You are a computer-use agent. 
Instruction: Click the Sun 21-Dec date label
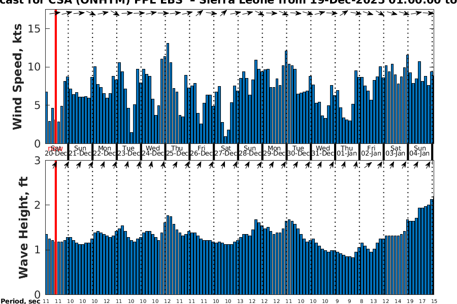pyautogui.click(x=80, y=150)
